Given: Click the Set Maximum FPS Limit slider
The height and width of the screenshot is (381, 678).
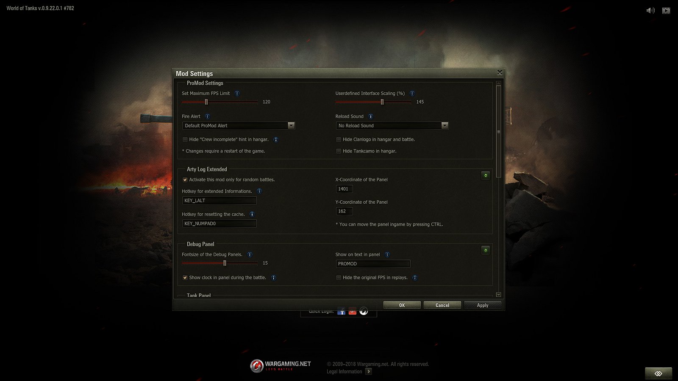Looking at the screenshot, I should pos(220,102).
